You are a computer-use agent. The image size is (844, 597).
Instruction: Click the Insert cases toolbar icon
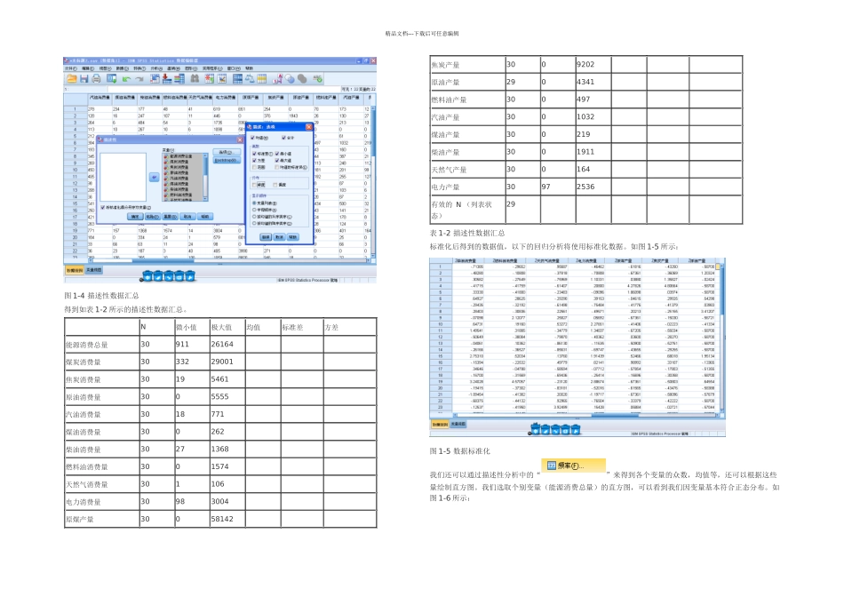click(210, 78)
